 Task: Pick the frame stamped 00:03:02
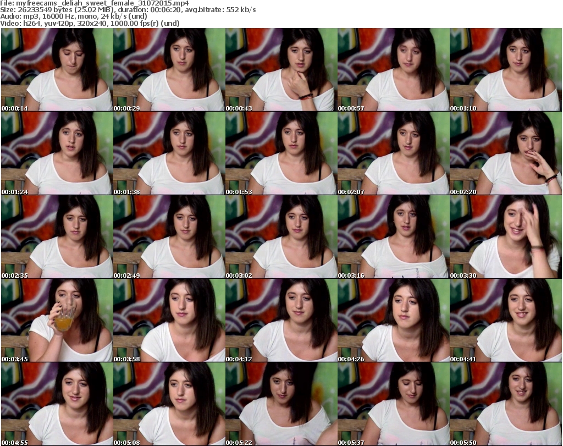coord(281,237)
